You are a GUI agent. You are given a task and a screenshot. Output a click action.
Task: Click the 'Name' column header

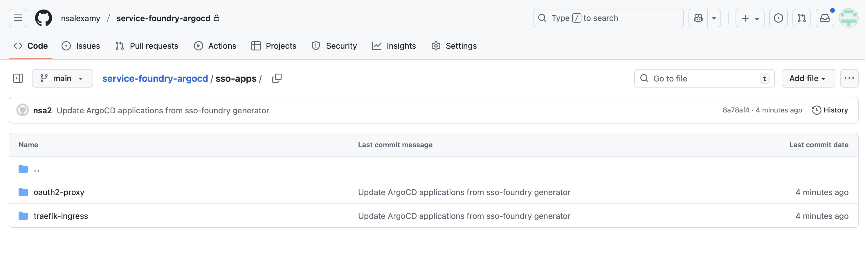pyautogui.click(x=28, y=145)
